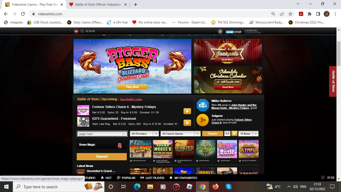Open the View Battle Lobby link
The image size is (341, 192).
pyautogui.click(x=131, y=99)
